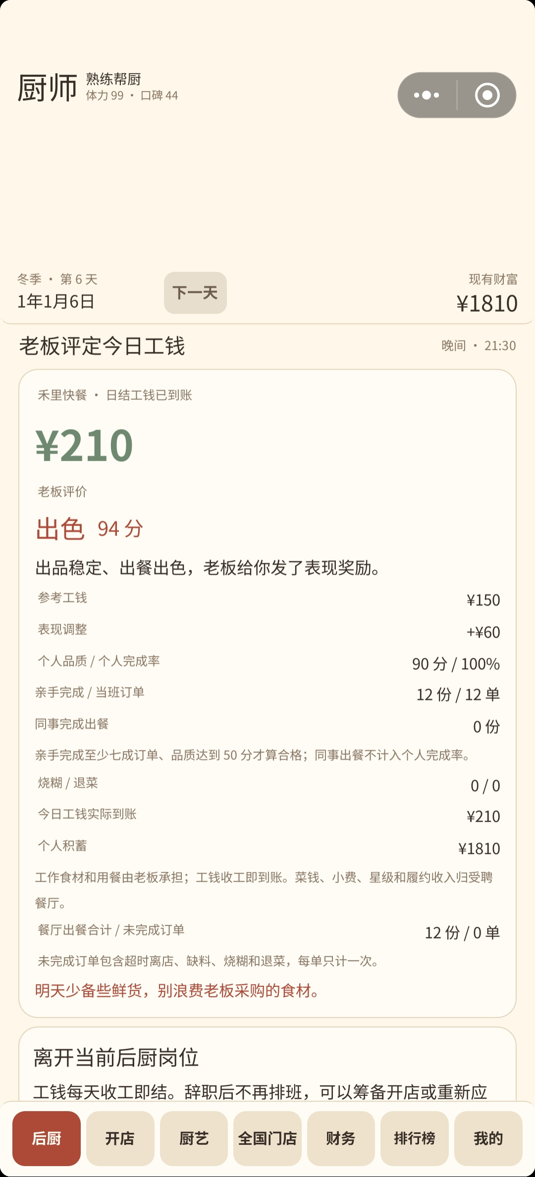Screen dimensions: 535x1177
Task: Switch to the 后厨 tab
Action: click(x=47, y=1138)
